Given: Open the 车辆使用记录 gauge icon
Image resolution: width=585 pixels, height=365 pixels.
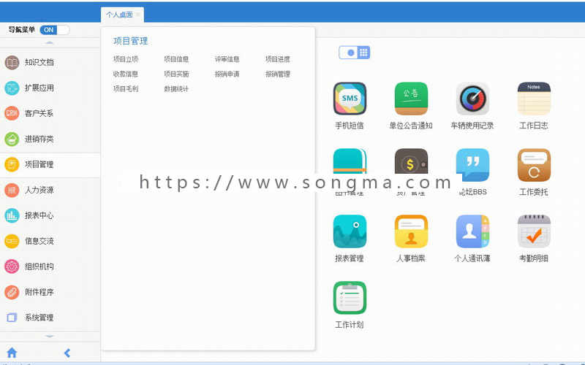Looking at the screenshot, I should click(472, 99).
